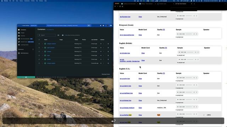Delete the first container in Docker list

(x=108, y=44)
